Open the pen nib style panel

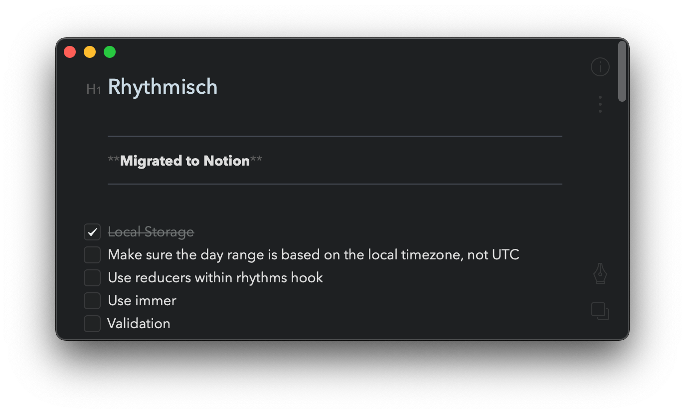[600, 274]
